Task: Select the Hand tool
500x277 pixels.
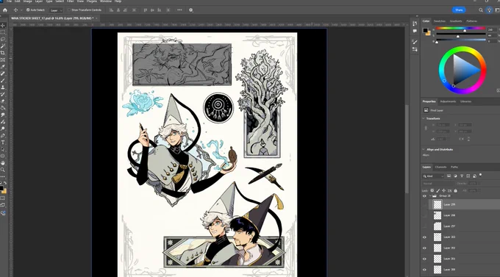Action: (x=3, y=163)
